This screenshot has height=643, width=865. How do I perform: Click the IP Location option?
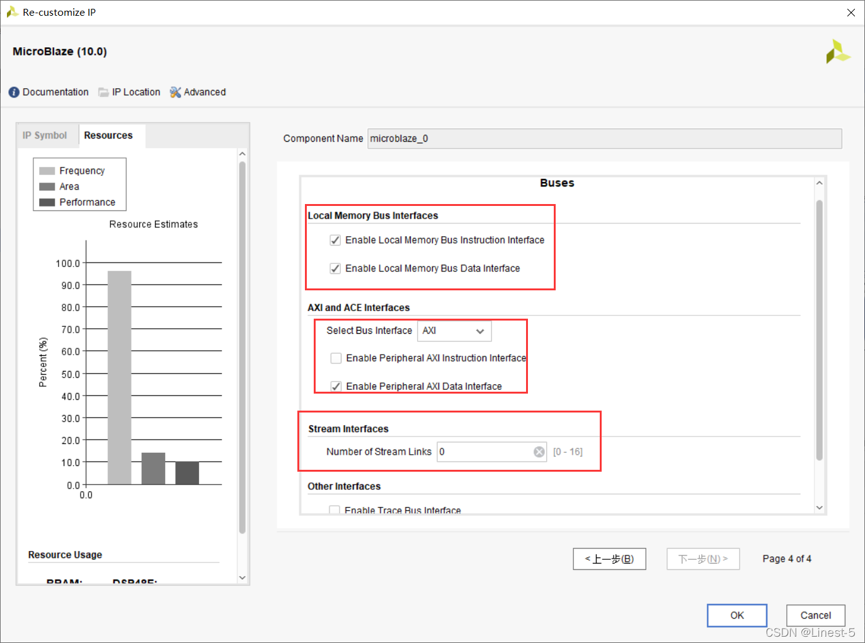[136, 92]
